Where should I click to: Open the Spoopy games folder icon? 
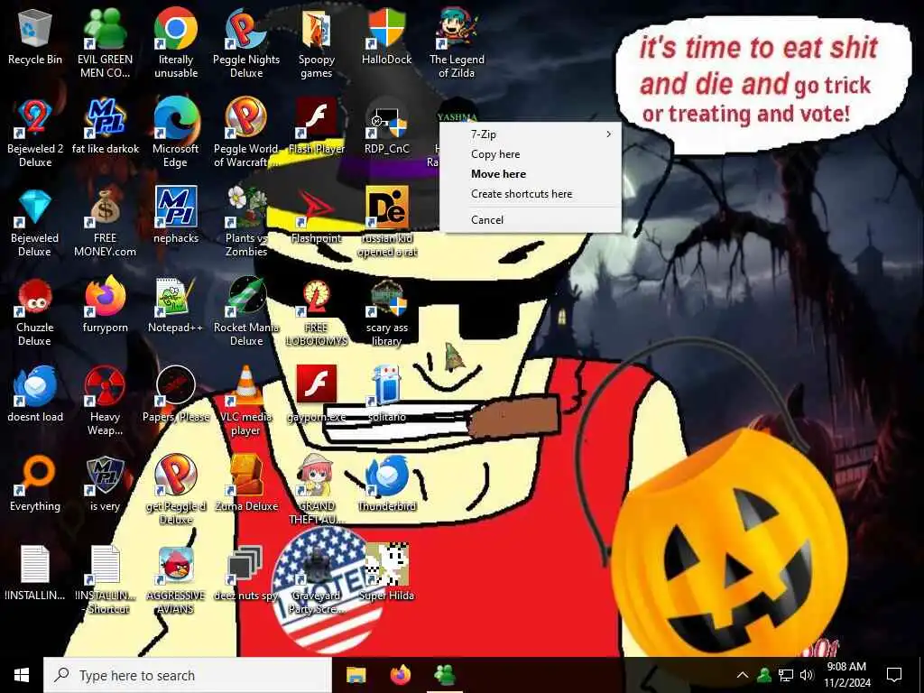[x=317, y=30]
